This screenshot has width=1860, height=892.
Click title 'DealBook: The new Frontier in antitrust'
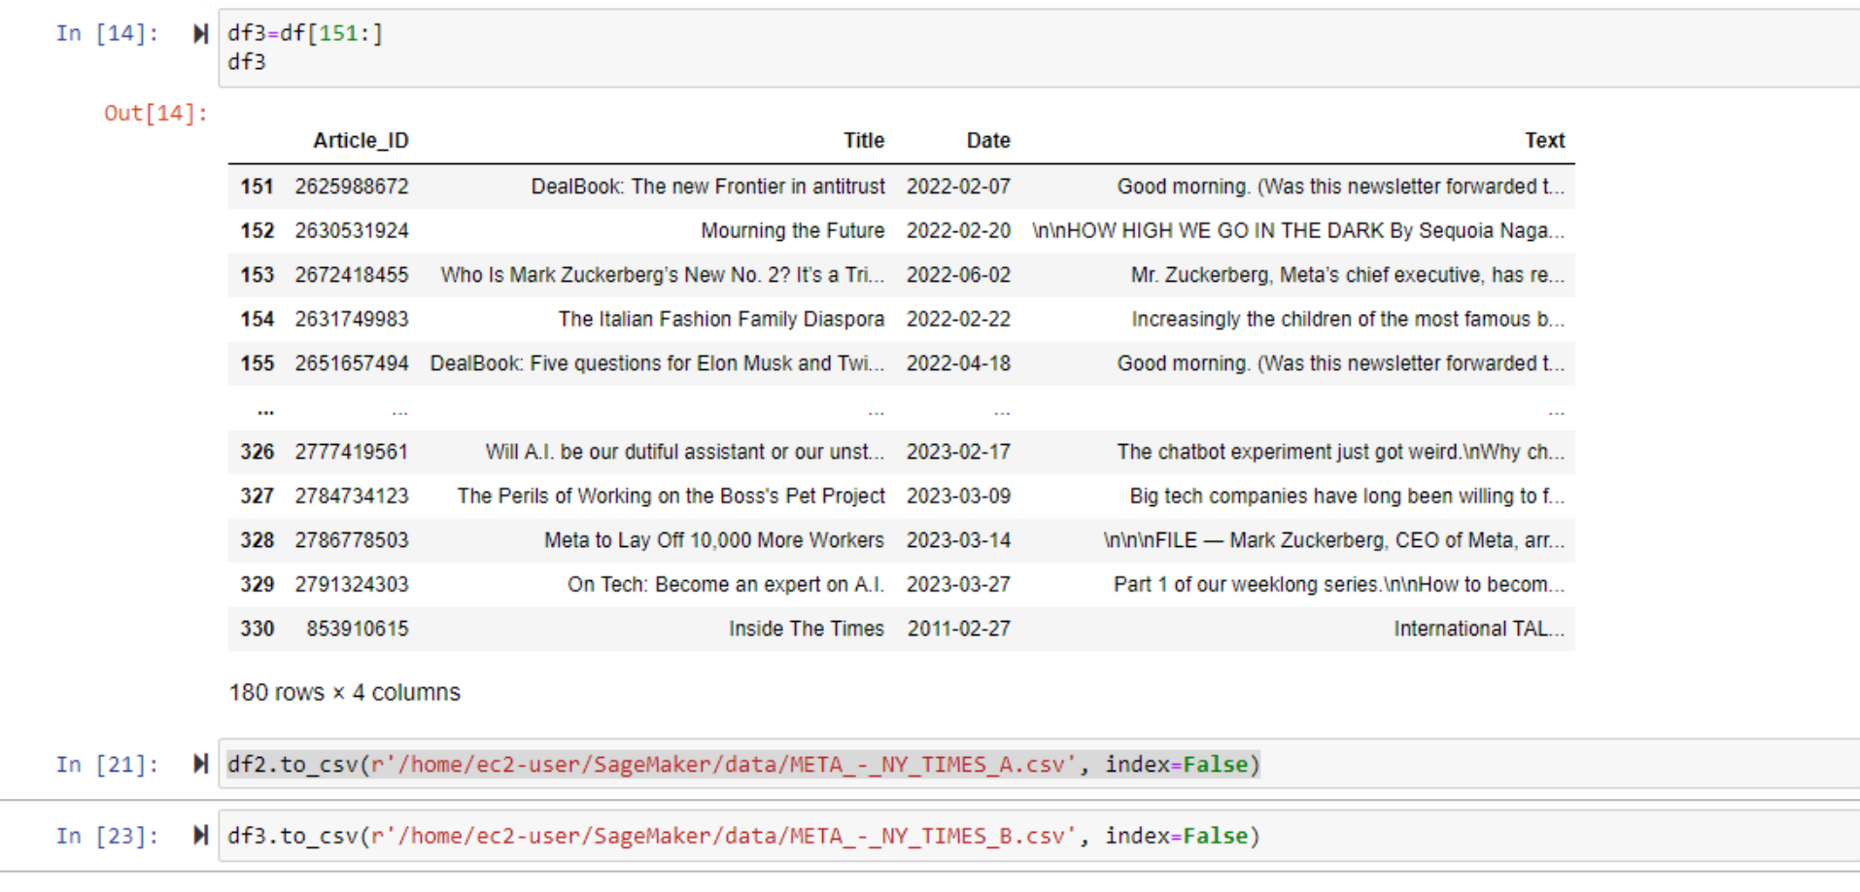[707, 187]
